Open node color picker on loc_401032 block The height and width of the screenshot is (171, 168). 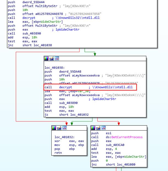(54, 128)
